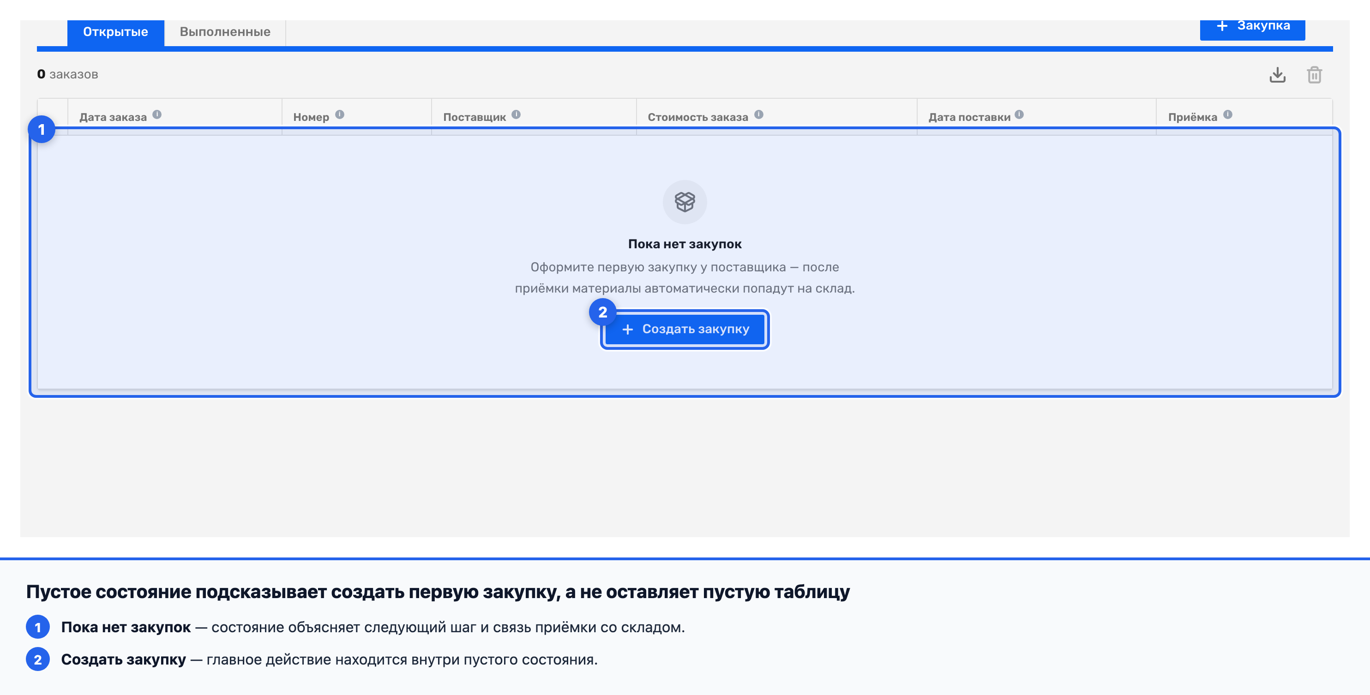
Task: Click the top-right + Закупка button
Action: click(1252, 28)
